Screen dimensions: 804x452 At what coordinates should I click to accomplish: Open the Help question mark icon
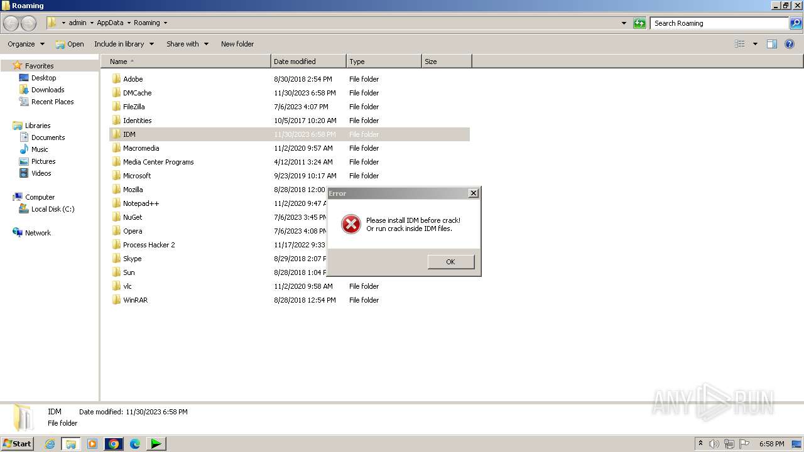(790, 44)
